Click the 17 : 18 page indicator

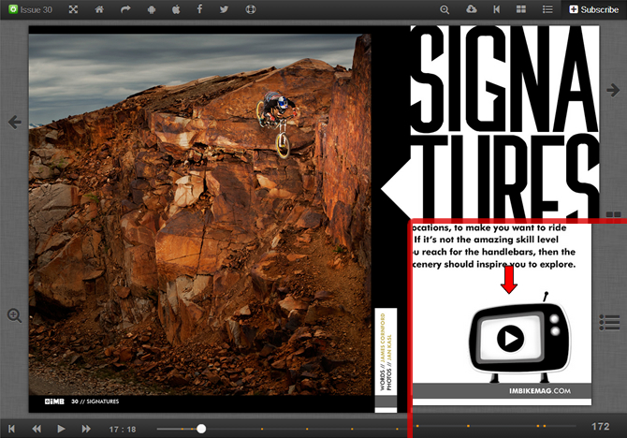pos(123,430)
